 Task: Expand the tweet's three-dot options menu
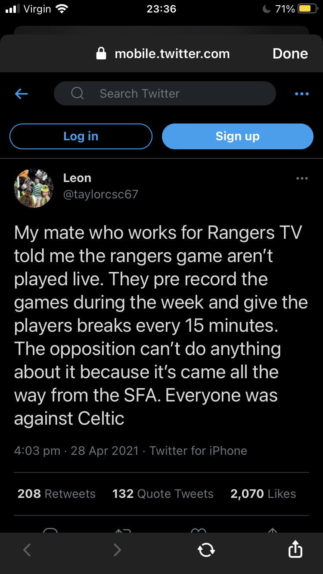pos(301,179)
